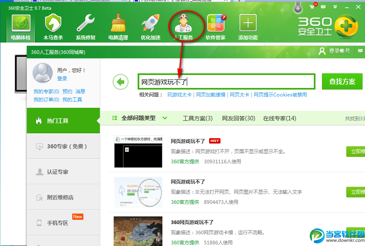Click HOT-tagged 网页游戏玩不了 title

tap(188, 141)
